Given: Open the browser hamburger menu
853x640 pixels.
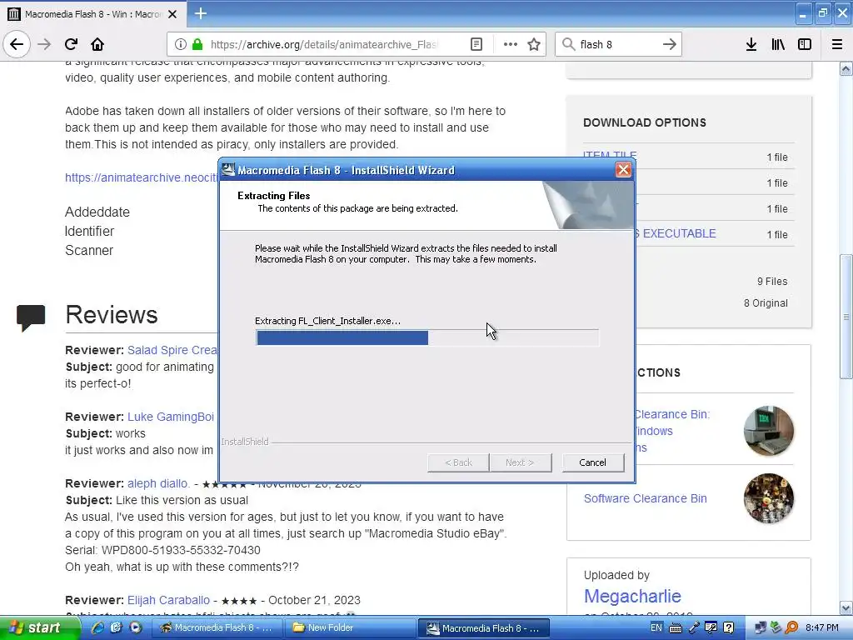Looking at the screenshot, I should 837,44.
